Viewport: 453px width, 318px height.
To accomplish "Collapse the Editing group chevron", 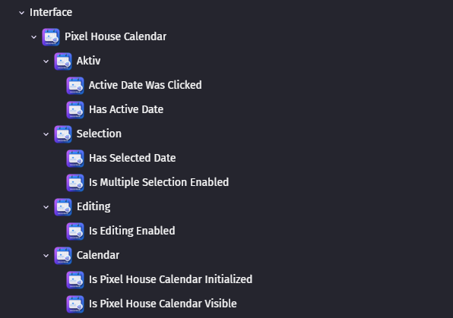I will click(46, 207).
